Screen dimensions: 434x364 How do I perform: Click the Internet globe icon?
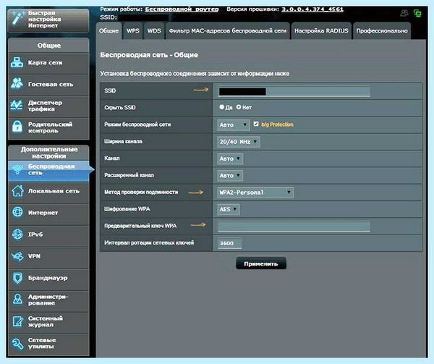(x=17, y=212)
